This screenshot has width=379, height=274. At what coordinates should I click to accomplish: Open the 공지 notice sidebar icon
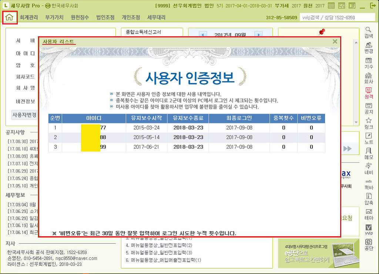(x=369, y=108)
